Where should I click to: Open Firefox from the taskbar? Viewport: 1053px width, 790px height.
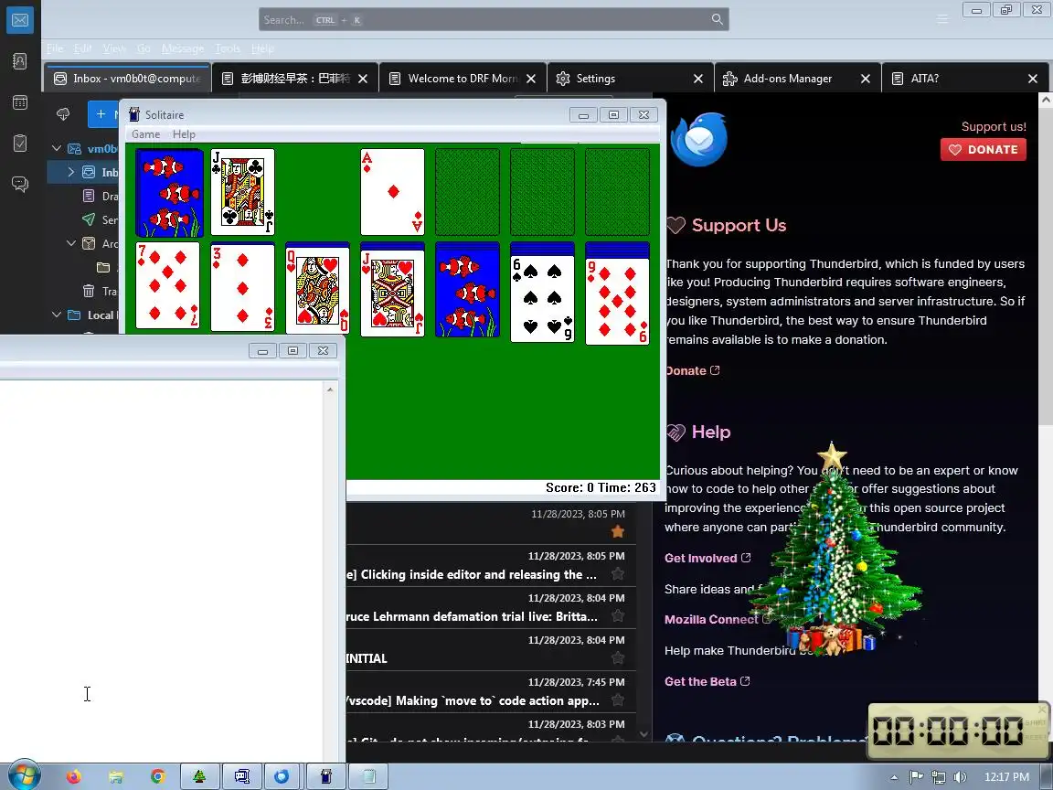tap(74, 776)
